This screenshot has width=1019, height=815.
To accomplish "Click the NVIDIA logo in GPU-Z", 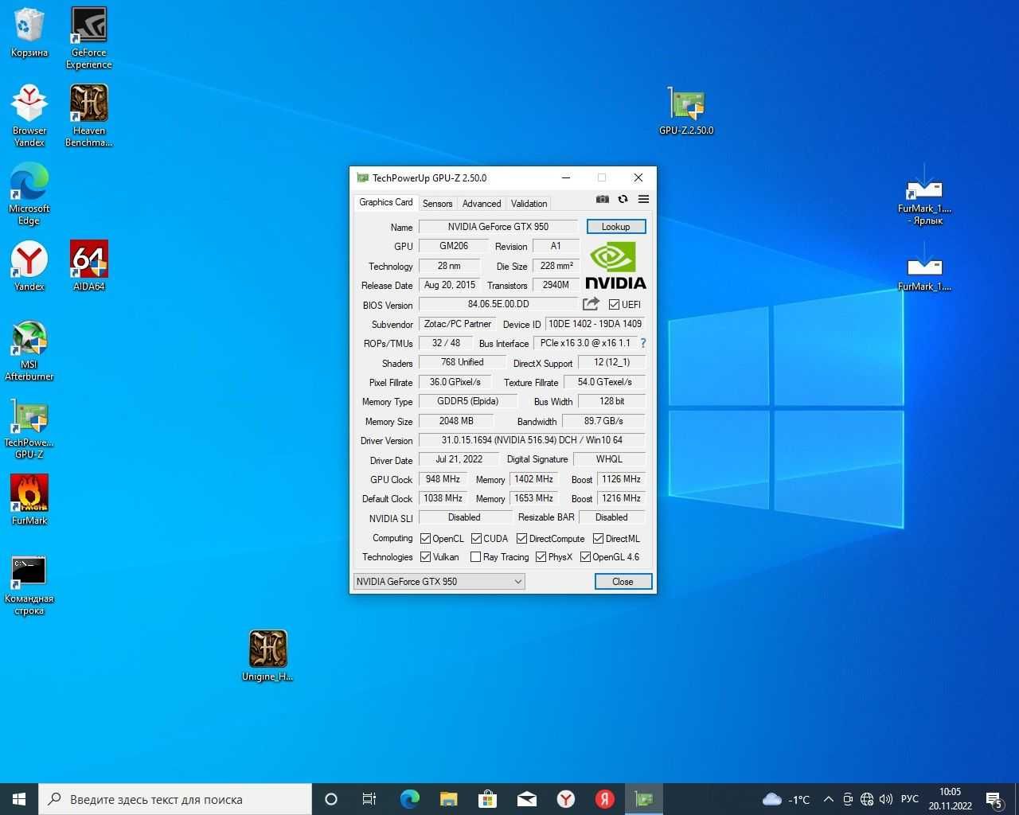I will [615, 266].
